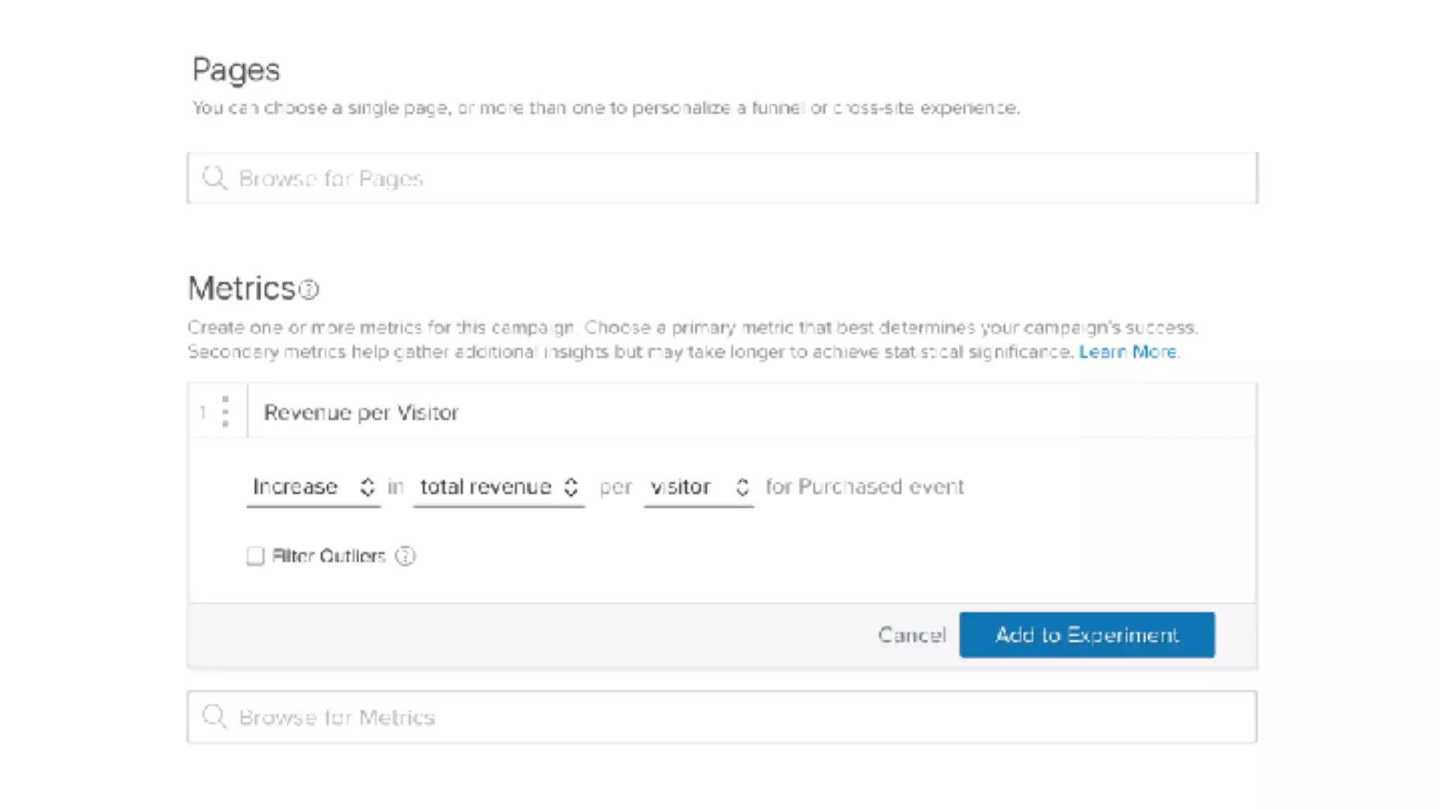Screen dimensions: 1440x810
Task: Click the Filter Outliers label text
Action: [328, 556]
